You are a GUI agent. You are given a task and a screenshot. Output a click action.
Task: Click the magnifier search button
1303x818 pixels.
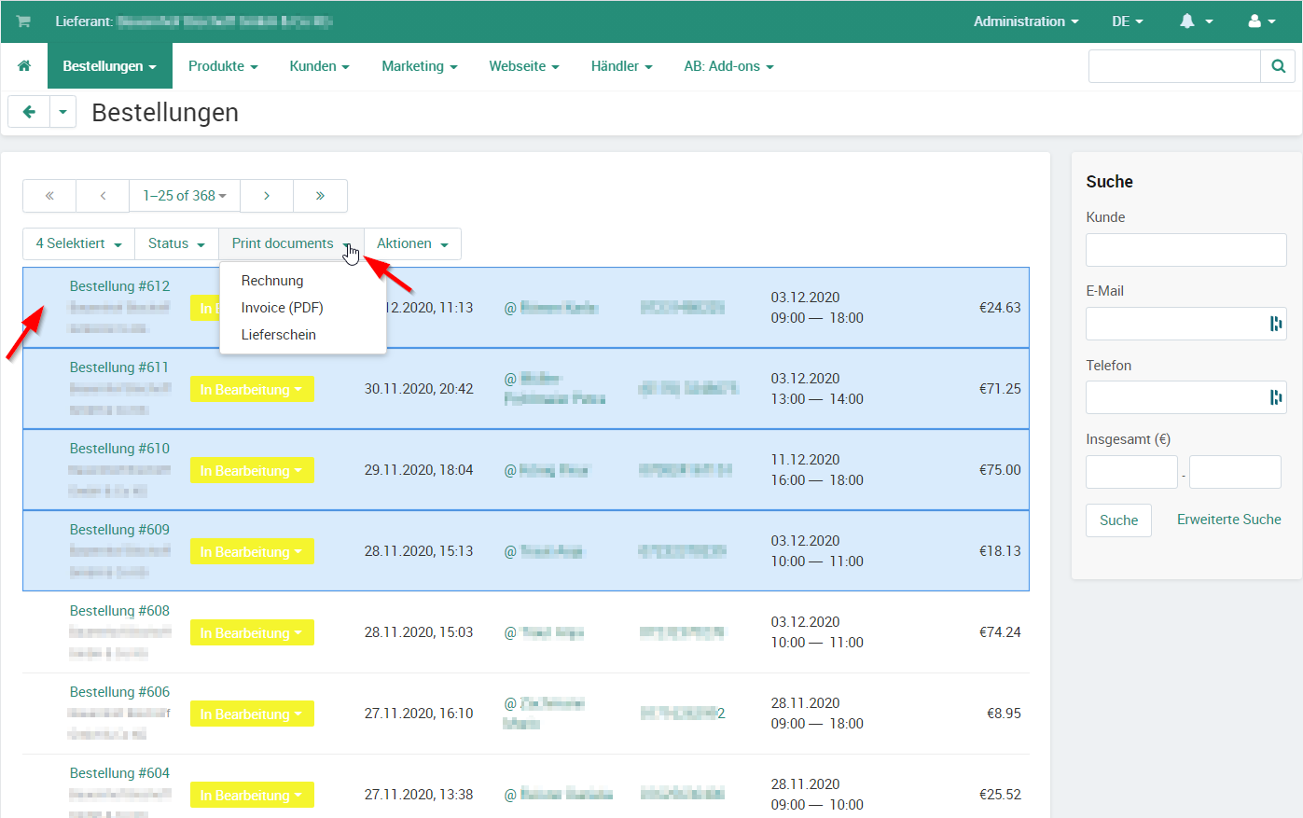1278,66
